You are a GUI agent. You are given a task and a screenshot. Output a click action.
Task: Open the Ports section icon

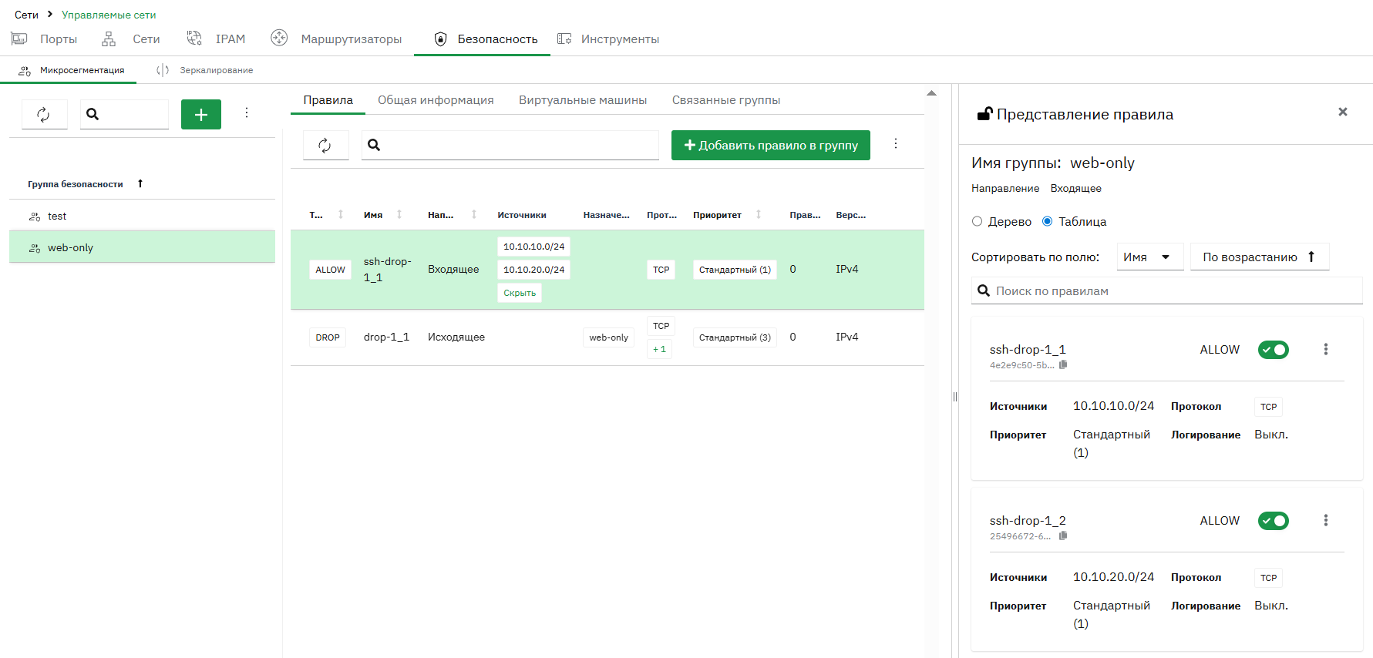[x=19, y=39]
